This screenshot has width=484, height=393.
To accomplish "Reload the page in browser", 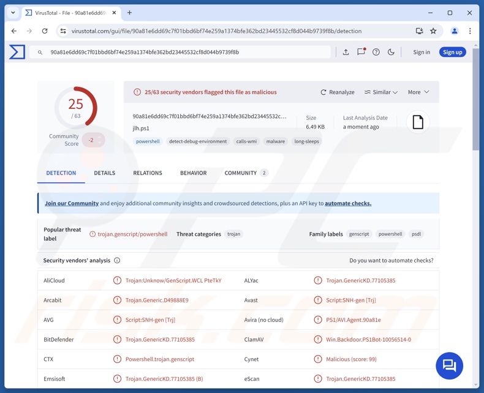I will [45, 31].
